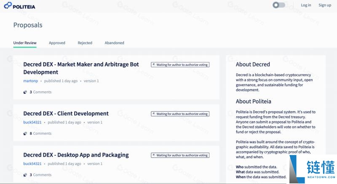Click the About Decred heading
This screenshot has width=337, height=184.
coord(253,64)
